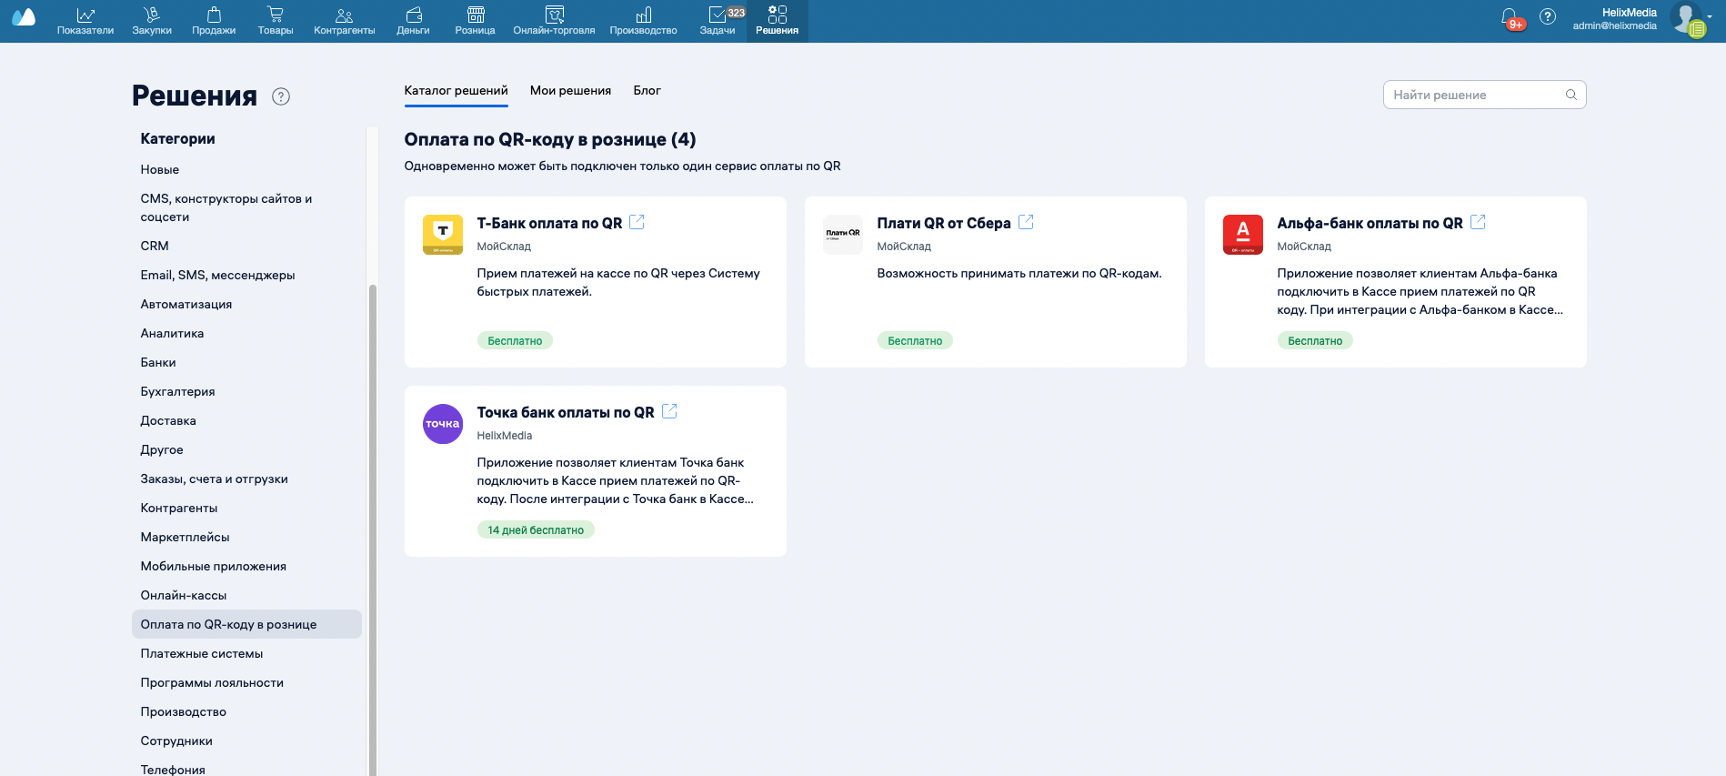Image resolution: width=1726 pixels, height=776 pixels.
Task: Click the user avatar picture
Action: pos(1686,18)
